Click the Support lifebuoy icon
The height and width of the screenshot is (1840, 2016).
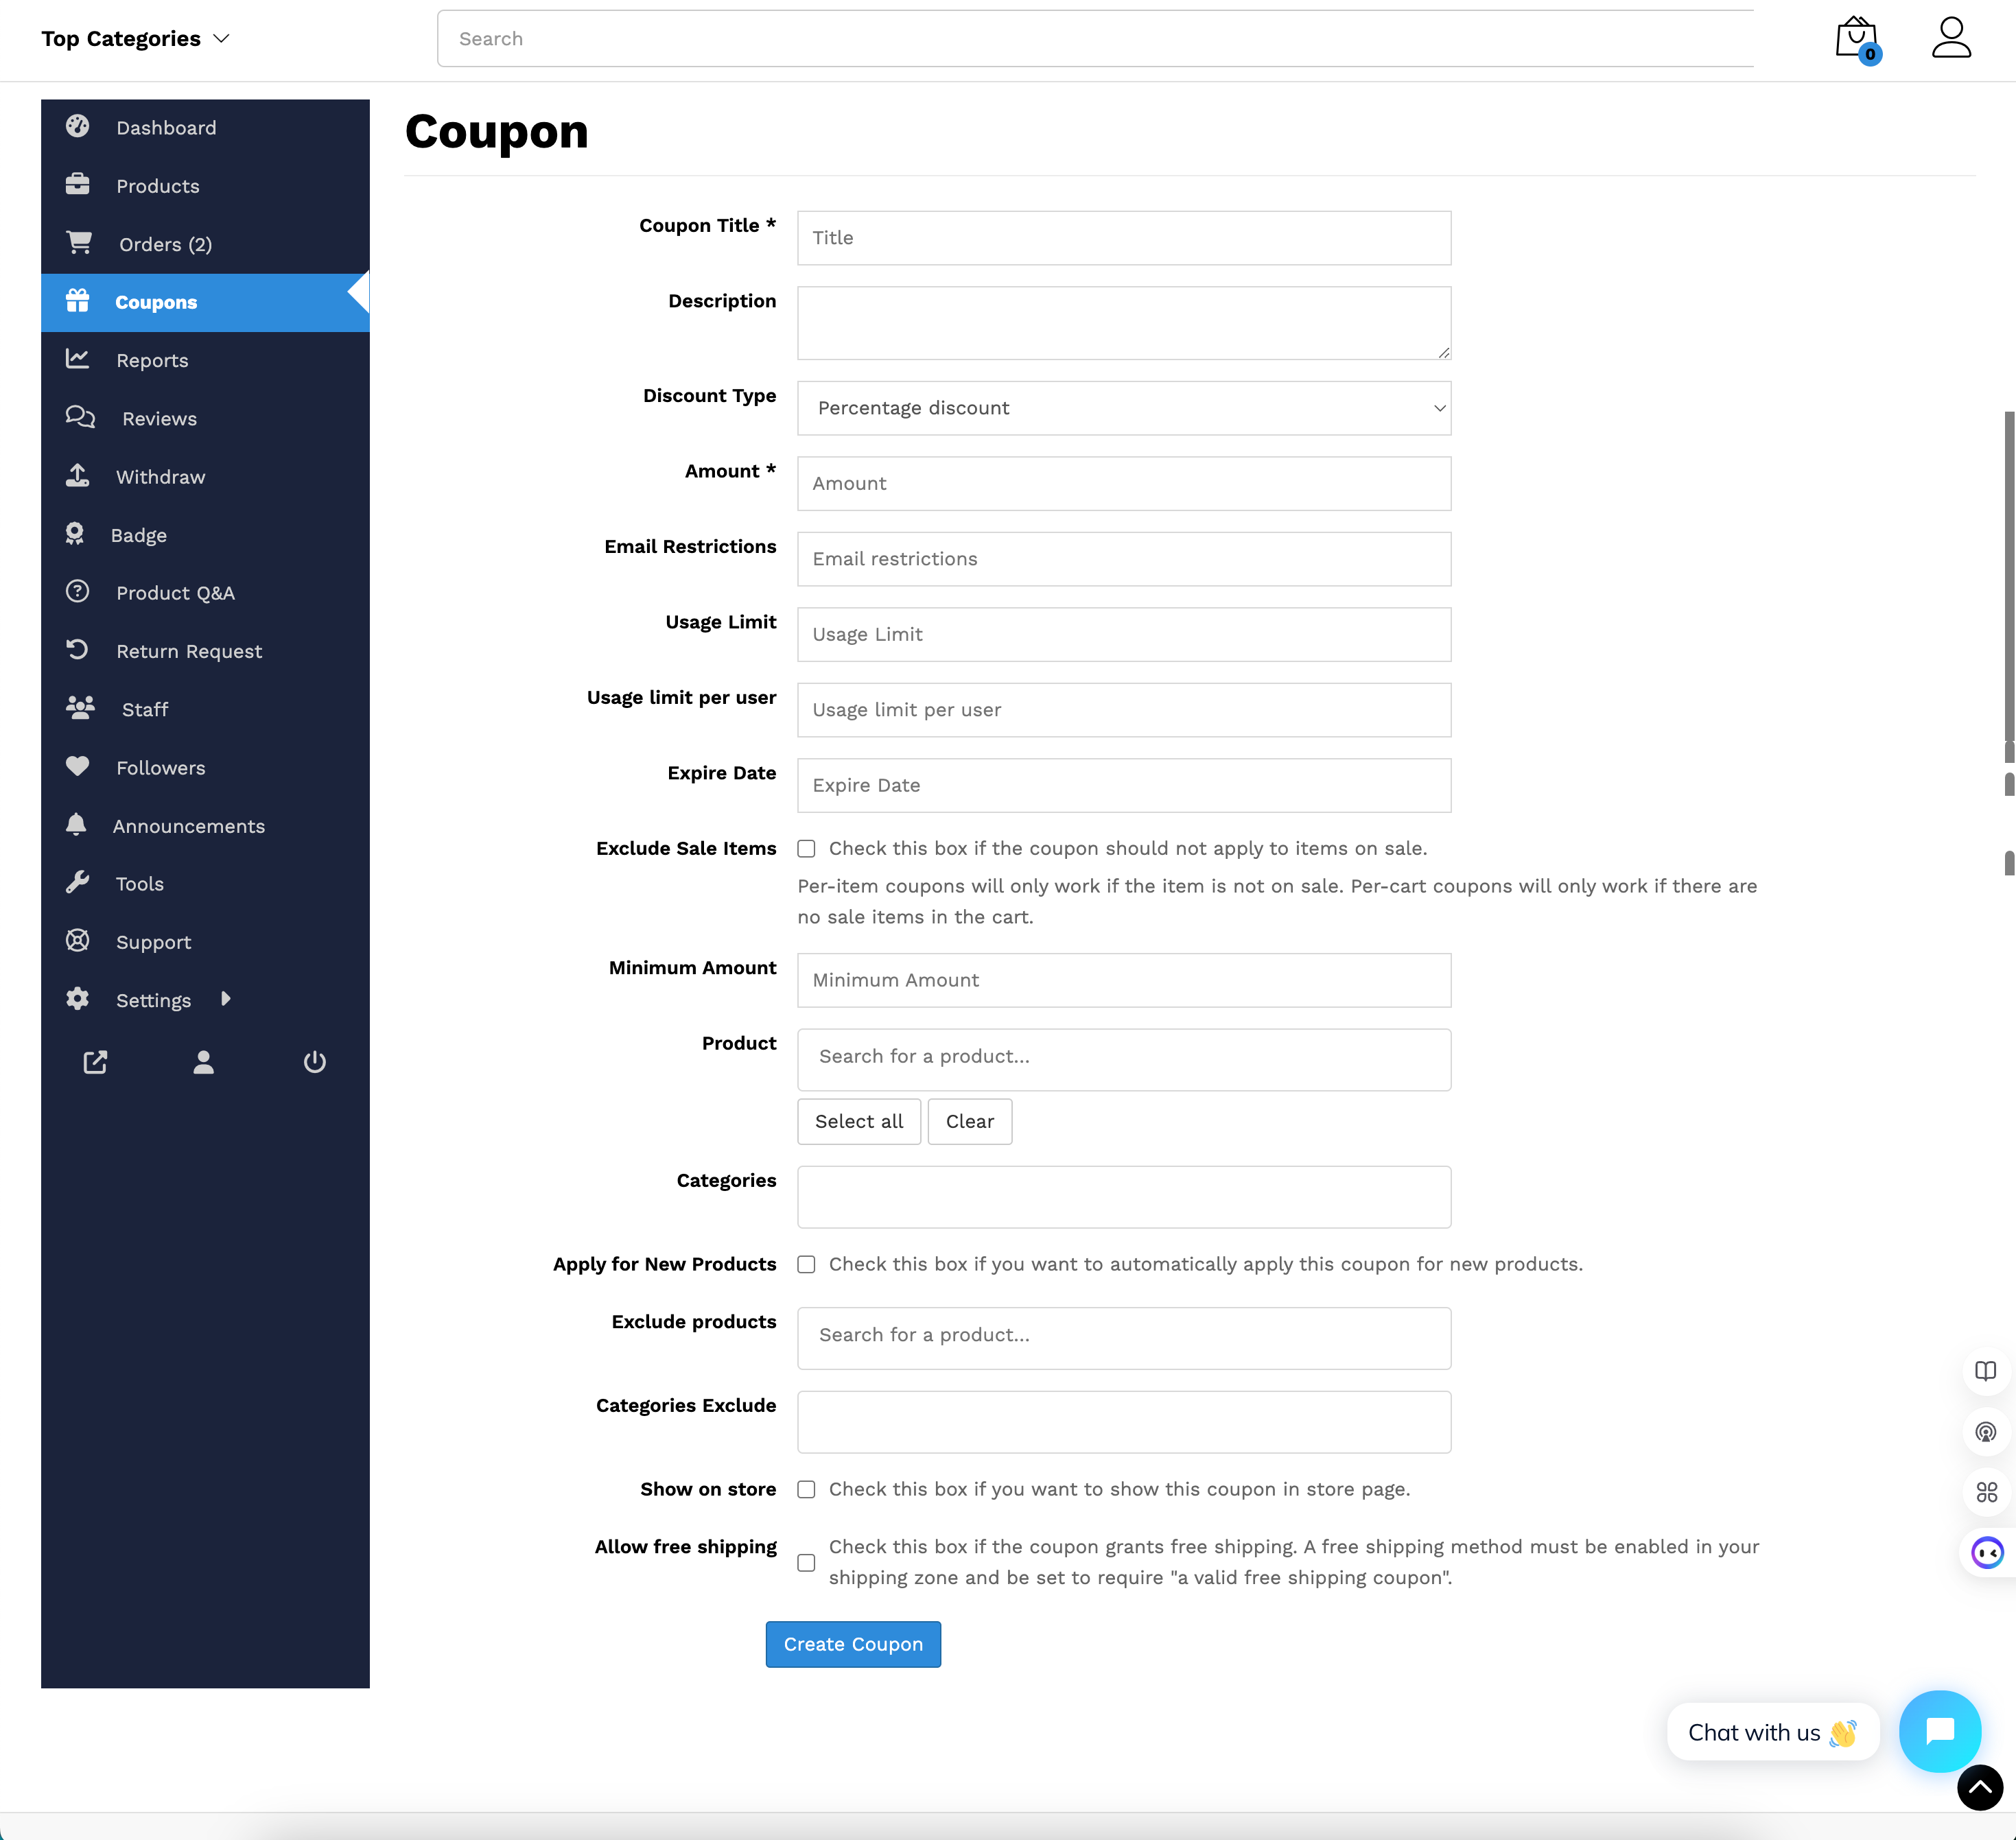(x=77, y=940)
